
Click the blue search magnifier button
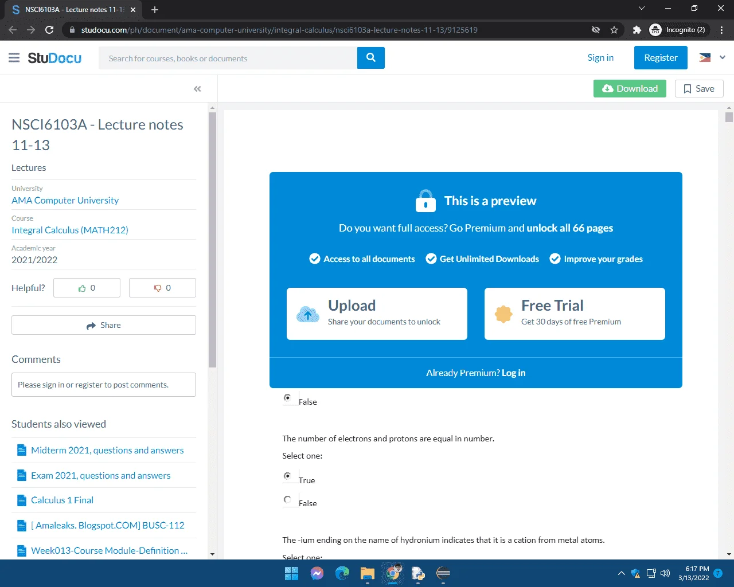371,58
